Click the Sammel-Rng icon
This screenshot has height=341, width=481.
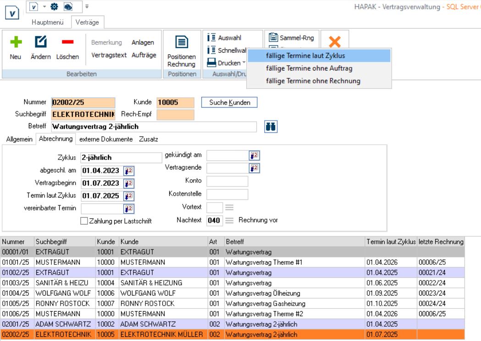point(274,38)
